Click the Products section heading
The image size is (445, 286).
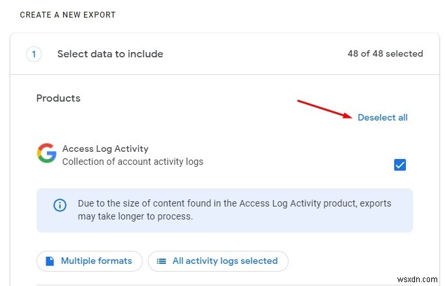point(58,98)
